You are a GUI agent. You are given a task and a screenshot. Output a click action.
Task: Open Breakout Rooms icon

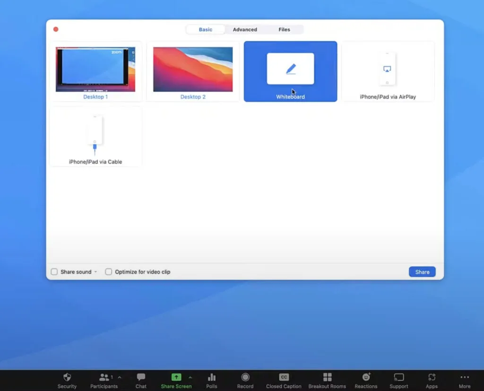click(x=327, y=377)
